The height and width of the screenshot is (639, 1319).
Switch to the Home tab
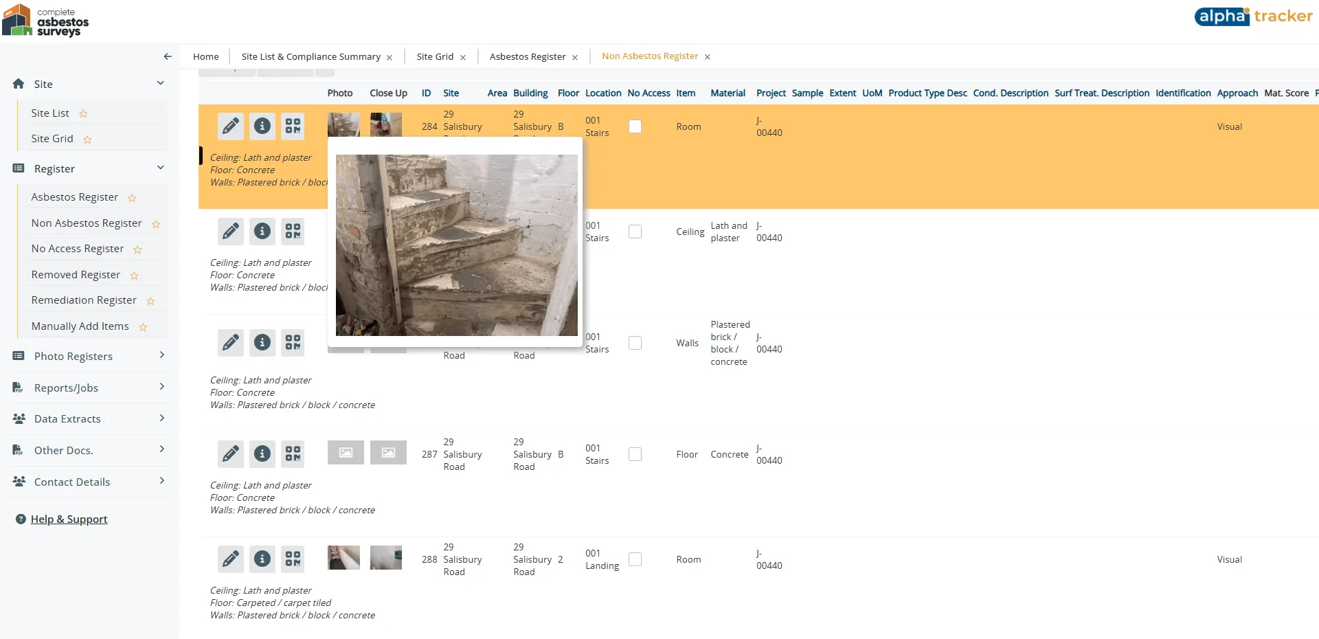(x=206, y=56)
